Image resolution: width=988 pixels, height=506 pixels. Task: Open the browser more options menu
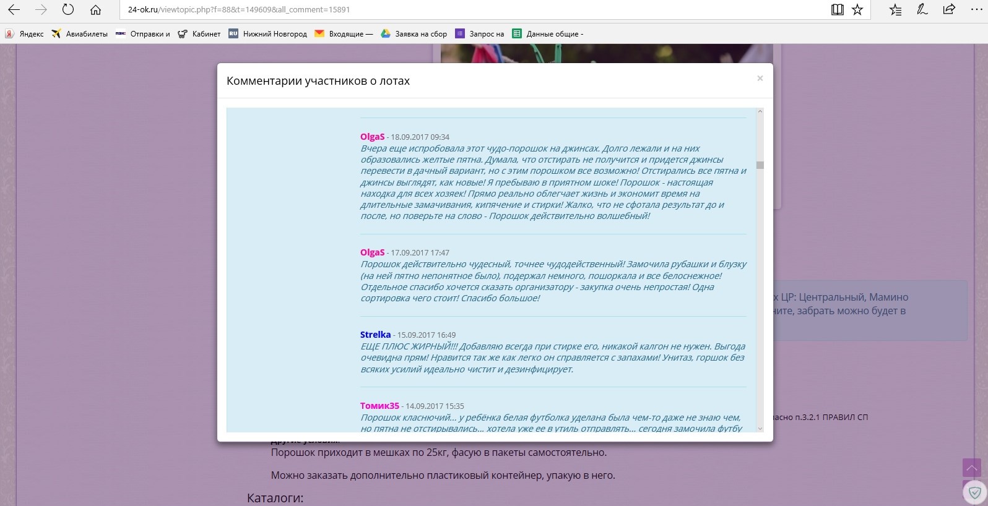pyautogui.click(x=976, y=10)
